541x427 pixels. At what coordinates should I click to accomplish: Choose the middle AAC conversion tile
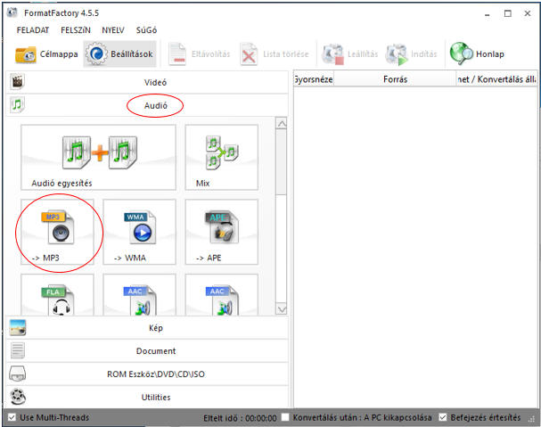[x=139, y=295]
